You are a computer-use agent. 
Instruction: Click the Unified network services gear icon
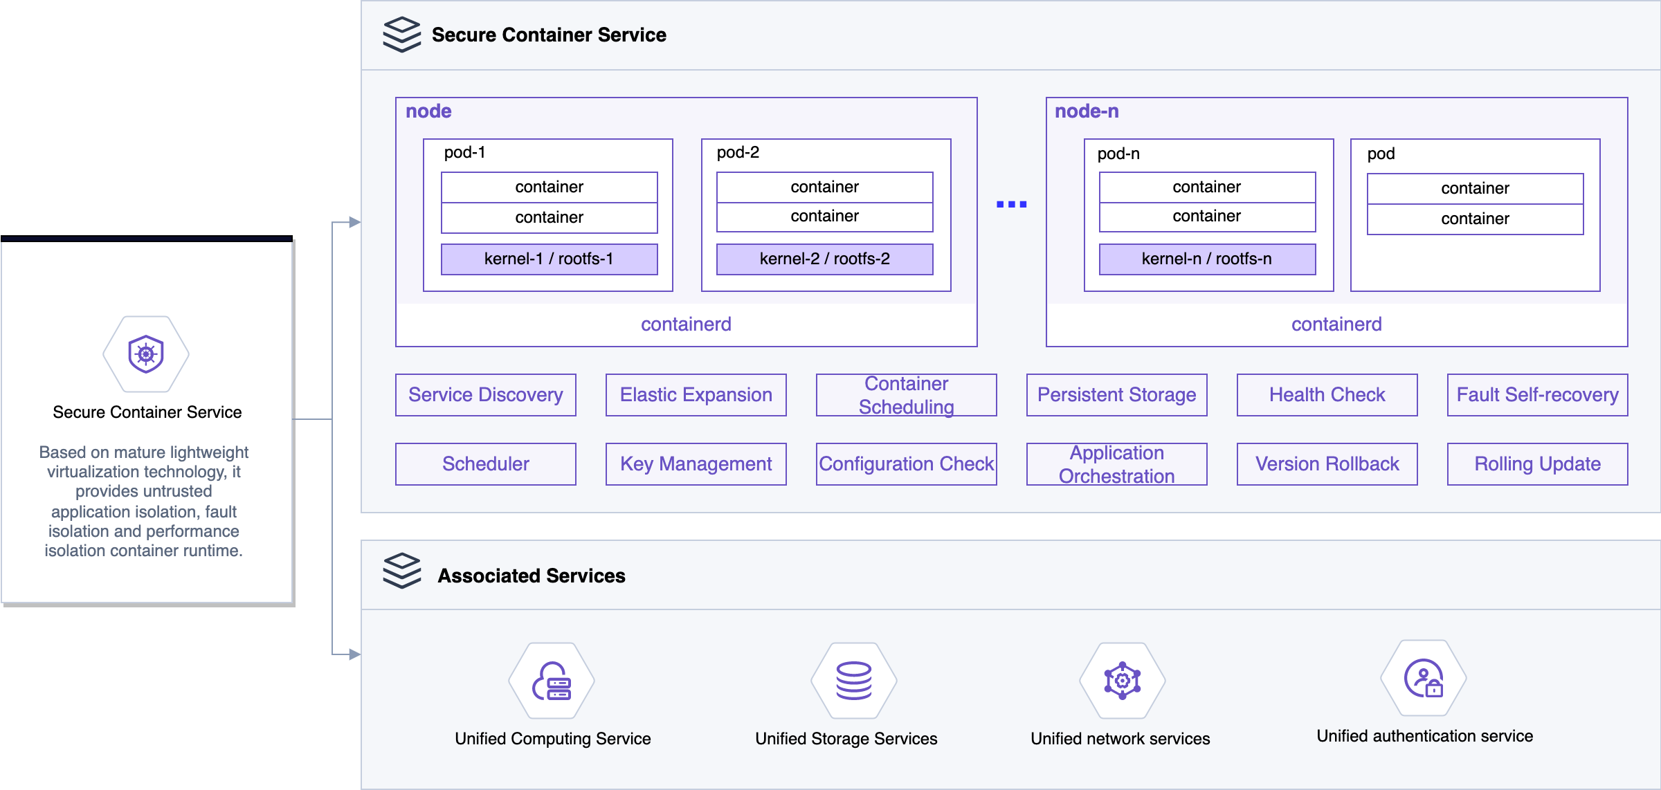1122,681
